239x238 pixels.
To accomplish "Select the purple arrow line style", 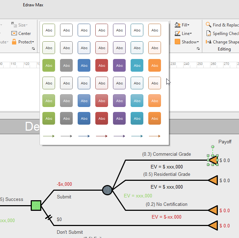I will point(119,136).
